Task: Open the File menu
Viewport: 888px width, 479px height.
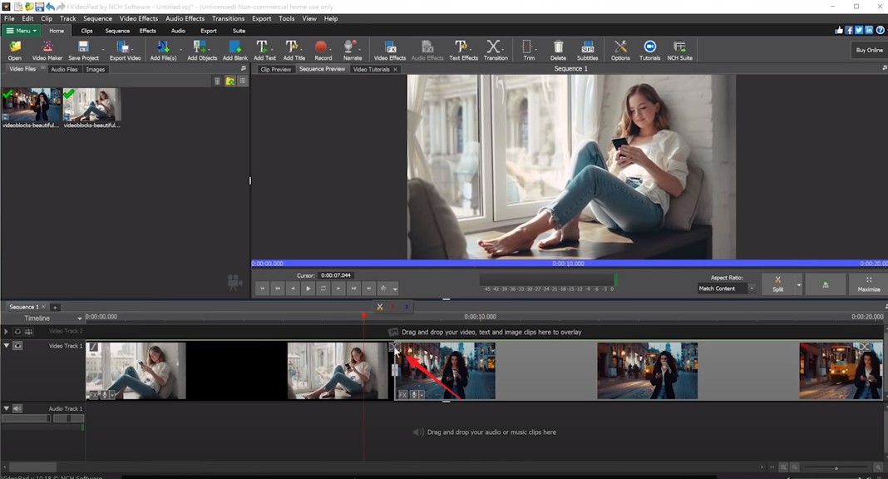Action: click(10, 18)
